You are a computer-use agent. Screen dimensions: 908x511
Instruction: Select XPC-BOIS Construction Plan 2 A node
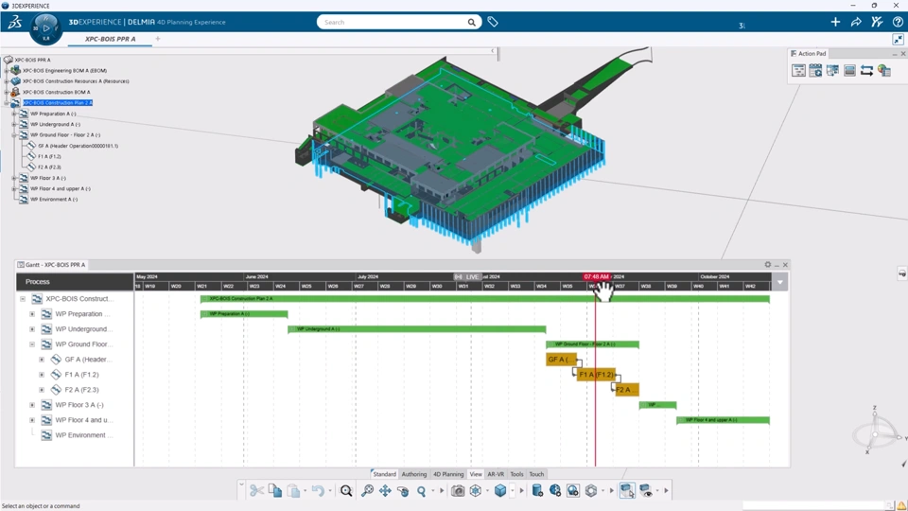(58, 102)
